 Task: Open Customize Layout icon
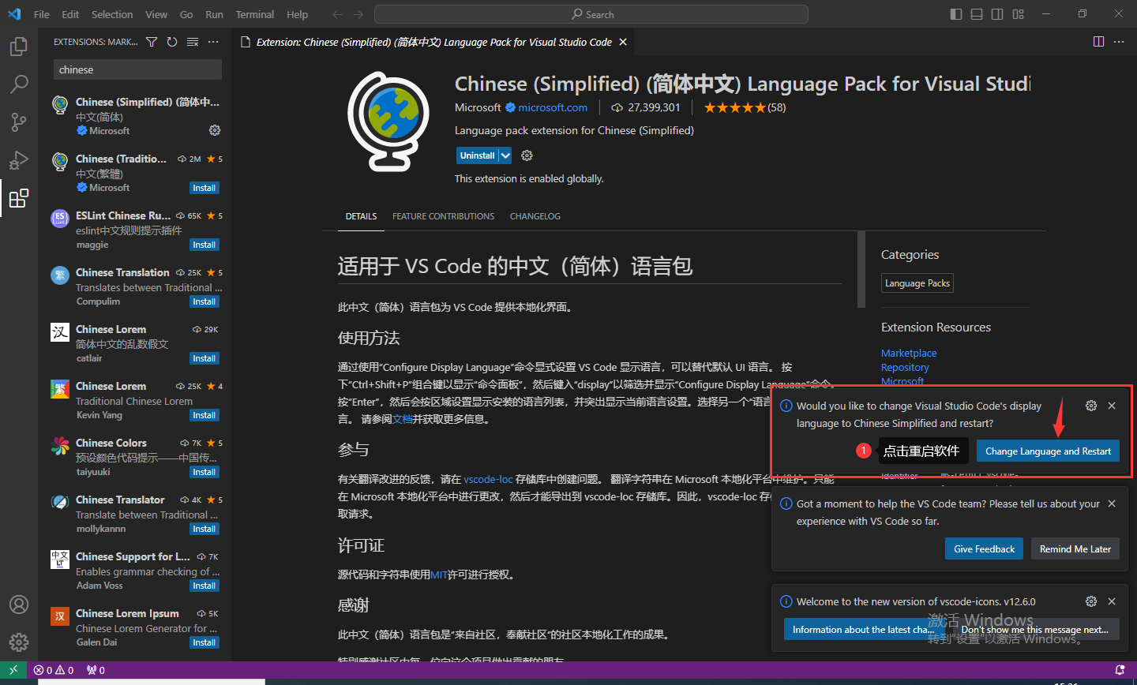(1018, 14)
